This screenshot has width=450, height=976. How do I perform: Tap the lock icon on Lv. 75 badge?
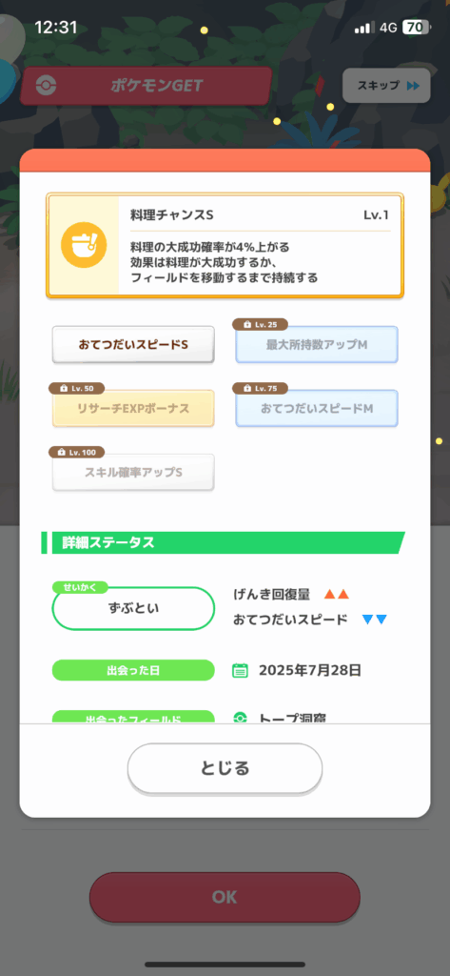[248, 389]
